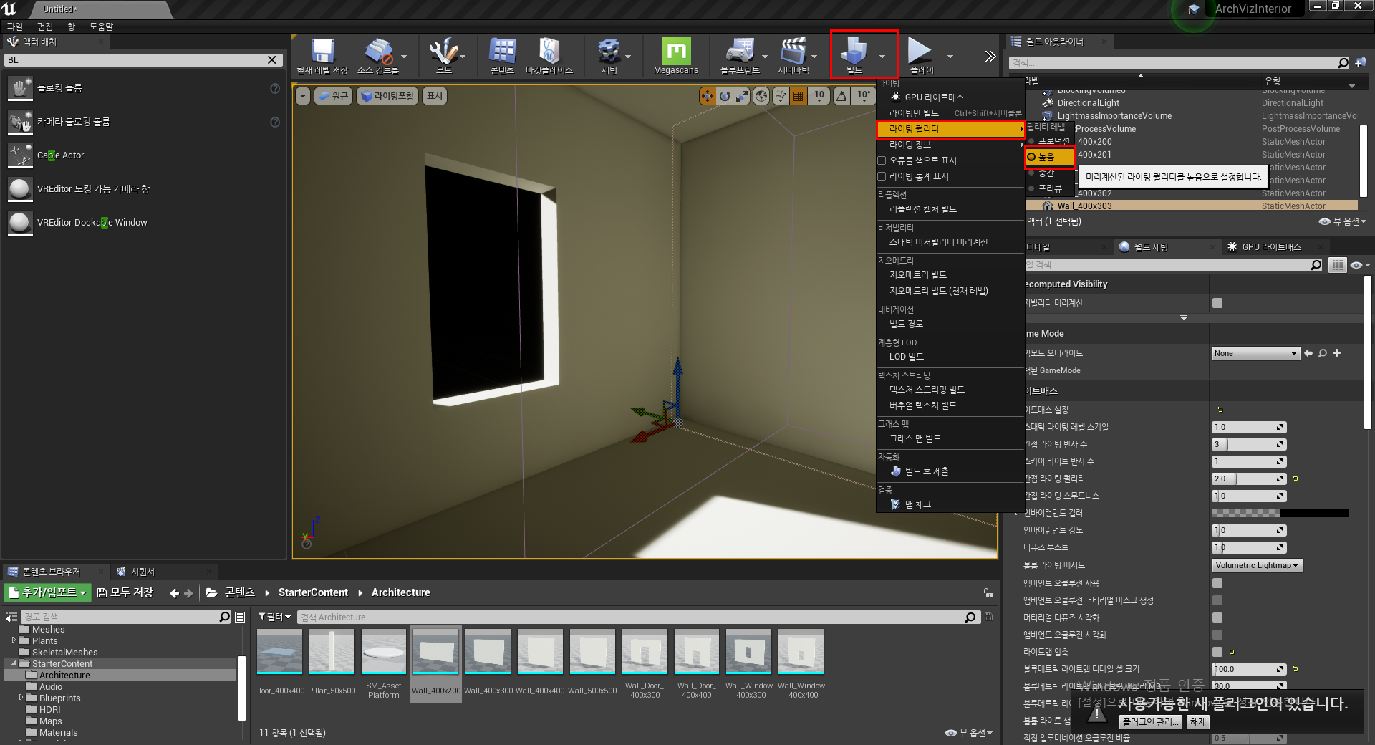This screenshot has width=1375, height=745.
Task: Click the Perspective (원근) viewport button
Action: point(333,96)
